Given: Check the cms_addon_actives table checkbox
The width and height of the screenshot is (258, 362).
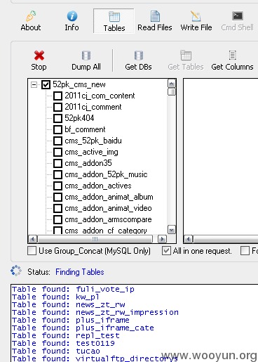Looking at the screenshot, I should tap(57, 186).
